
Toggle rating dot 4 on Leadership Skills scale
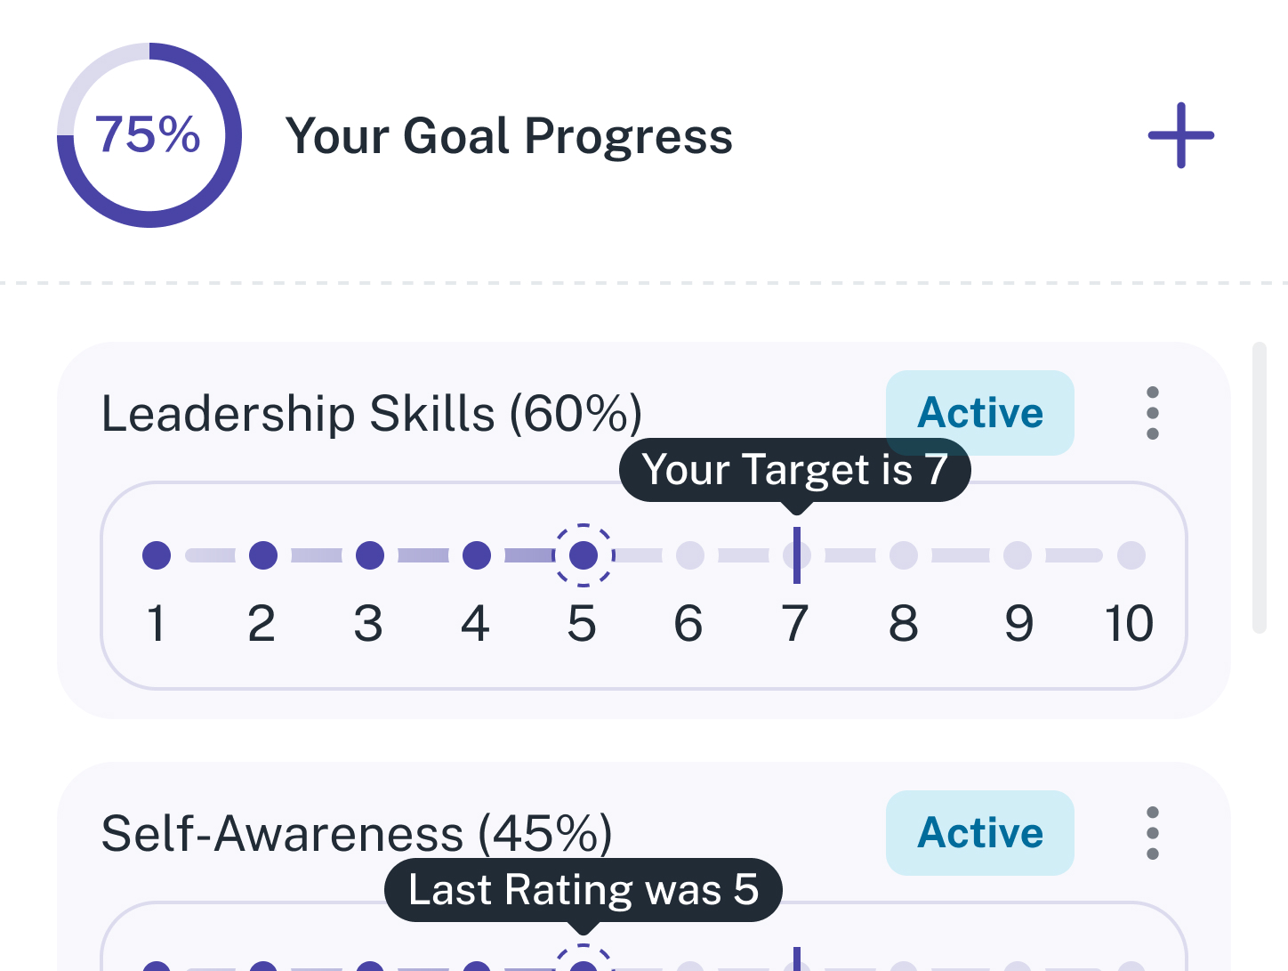pos(477,554)
